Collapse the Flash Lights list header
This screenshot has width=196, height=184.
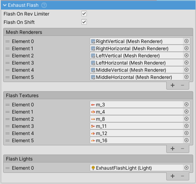pyautogui.click(x=98, y=159)
